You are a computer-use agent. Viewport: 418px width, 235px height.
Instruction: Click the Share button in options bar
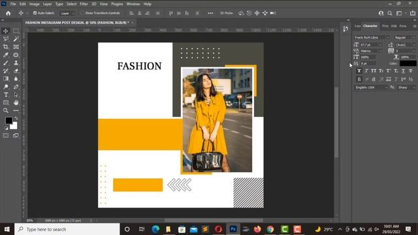pos(413,13)
